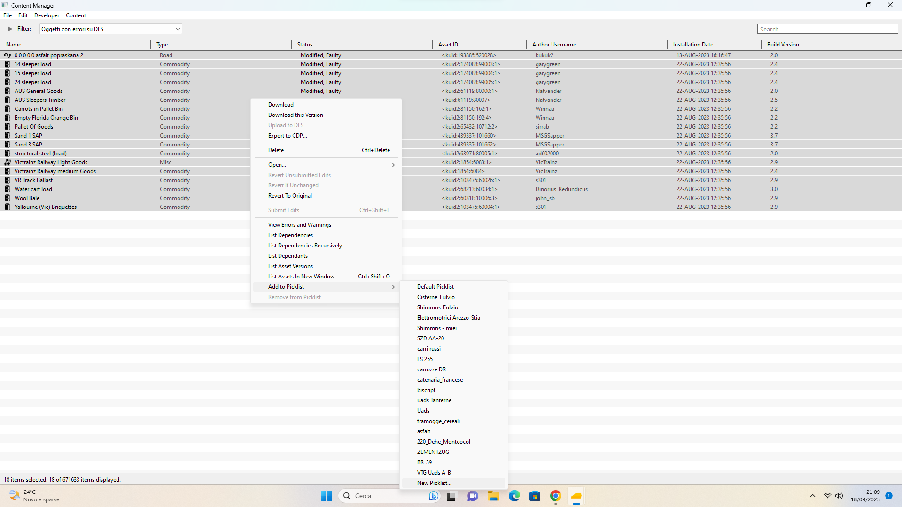The width and height of the screenshot is (902, 507).
Task: Click the Wi-Fi network icon in tray
Action: pos(827,496)
